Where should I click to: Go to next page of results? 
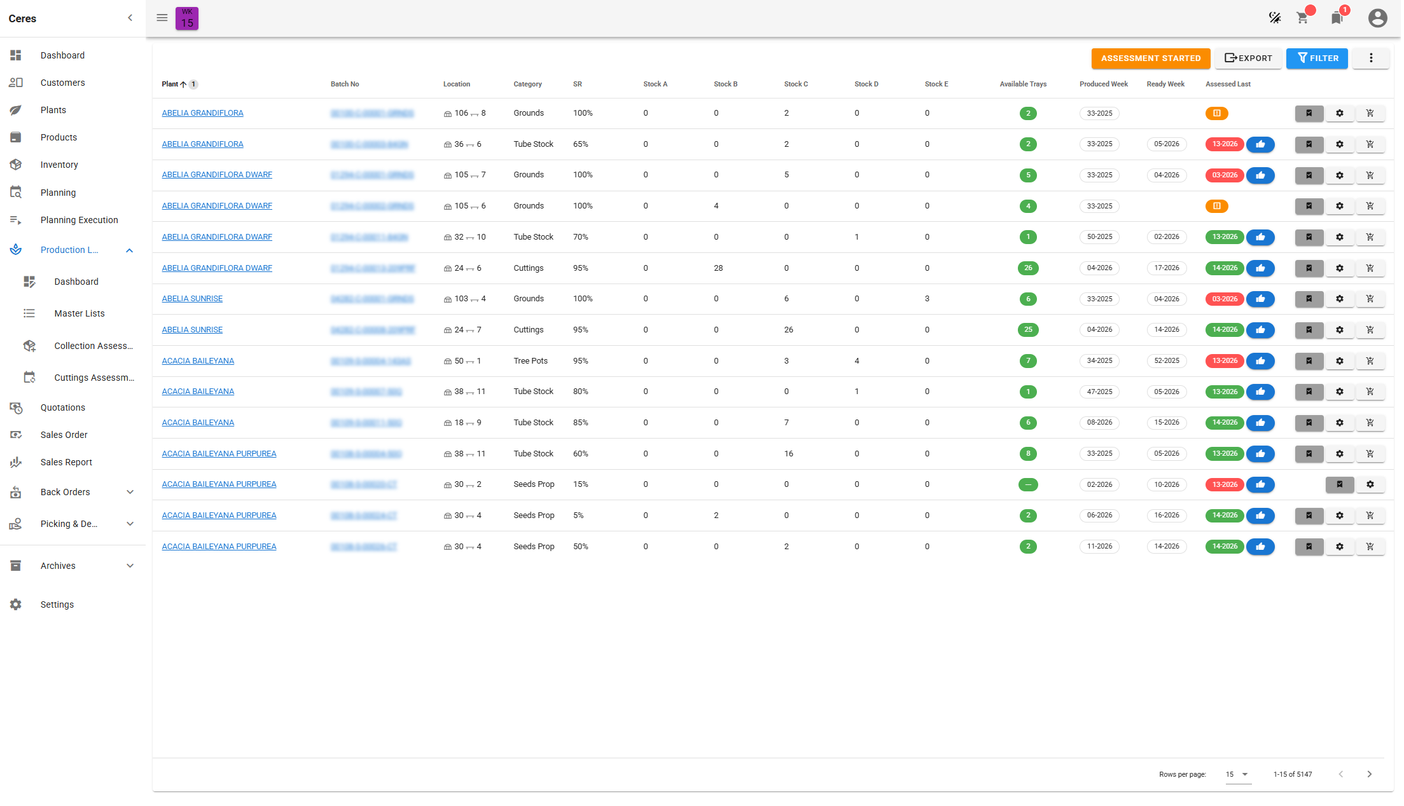(1369, 774)
